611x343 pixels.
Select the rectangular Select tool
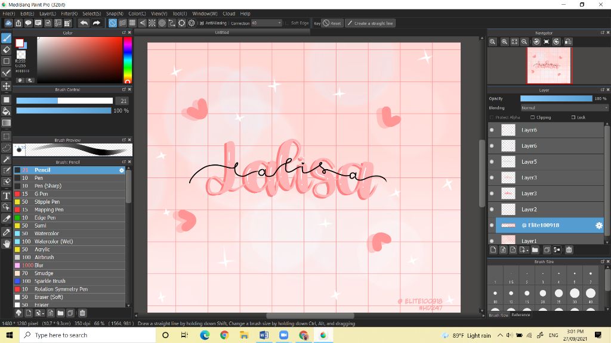coord(6,136)
